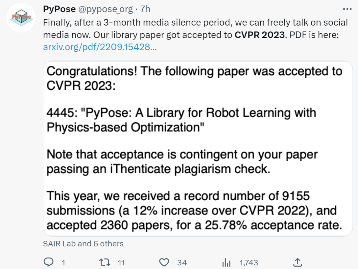Viewport: 358px width, 269px height.
Task: Open the "SAIR Lab and 6 others" list
Action: (83, 243)
